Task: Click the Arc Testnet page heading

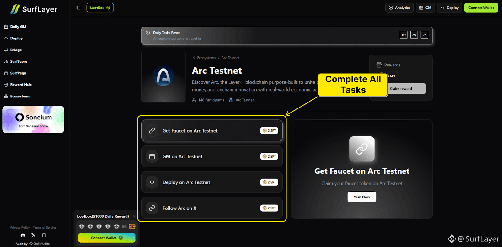Action: pos(217,71)
